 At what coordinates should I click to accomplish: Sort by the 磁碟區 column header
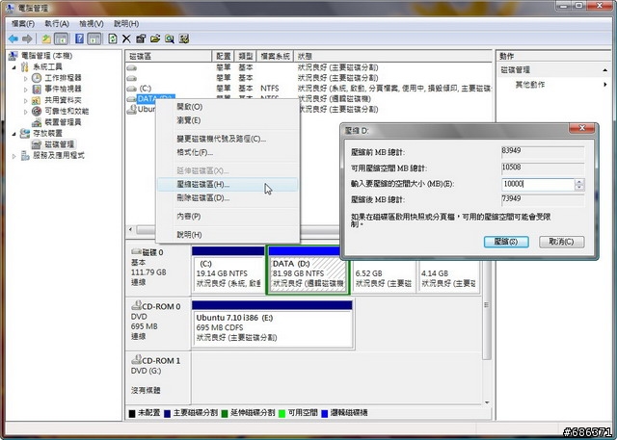coord(169,56)
